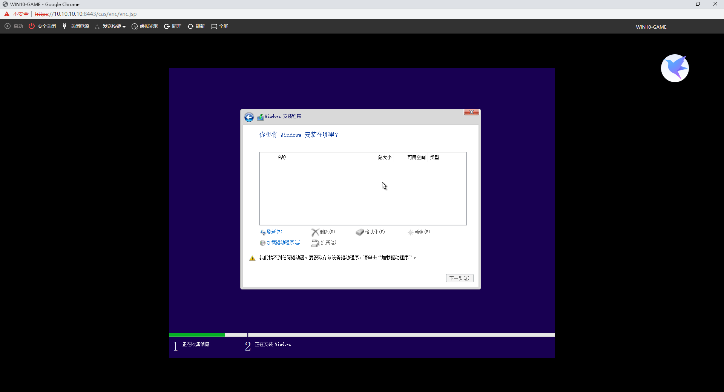Click the Windows 安装程序 title text
Image resolution: width=724 pixels, height=392 pixels.
click(283, 116)
